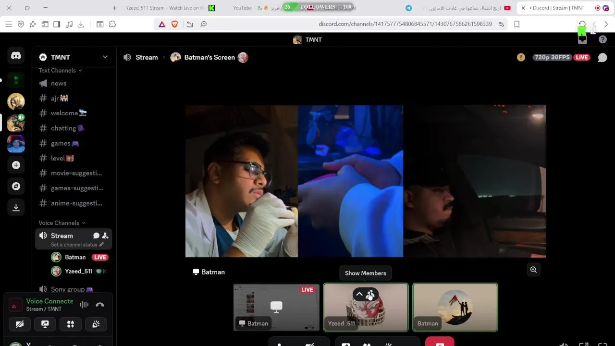This screenshot has height=346, width=615.
Task: Open the browser hamburger menu
Action: tap(9, 24)
